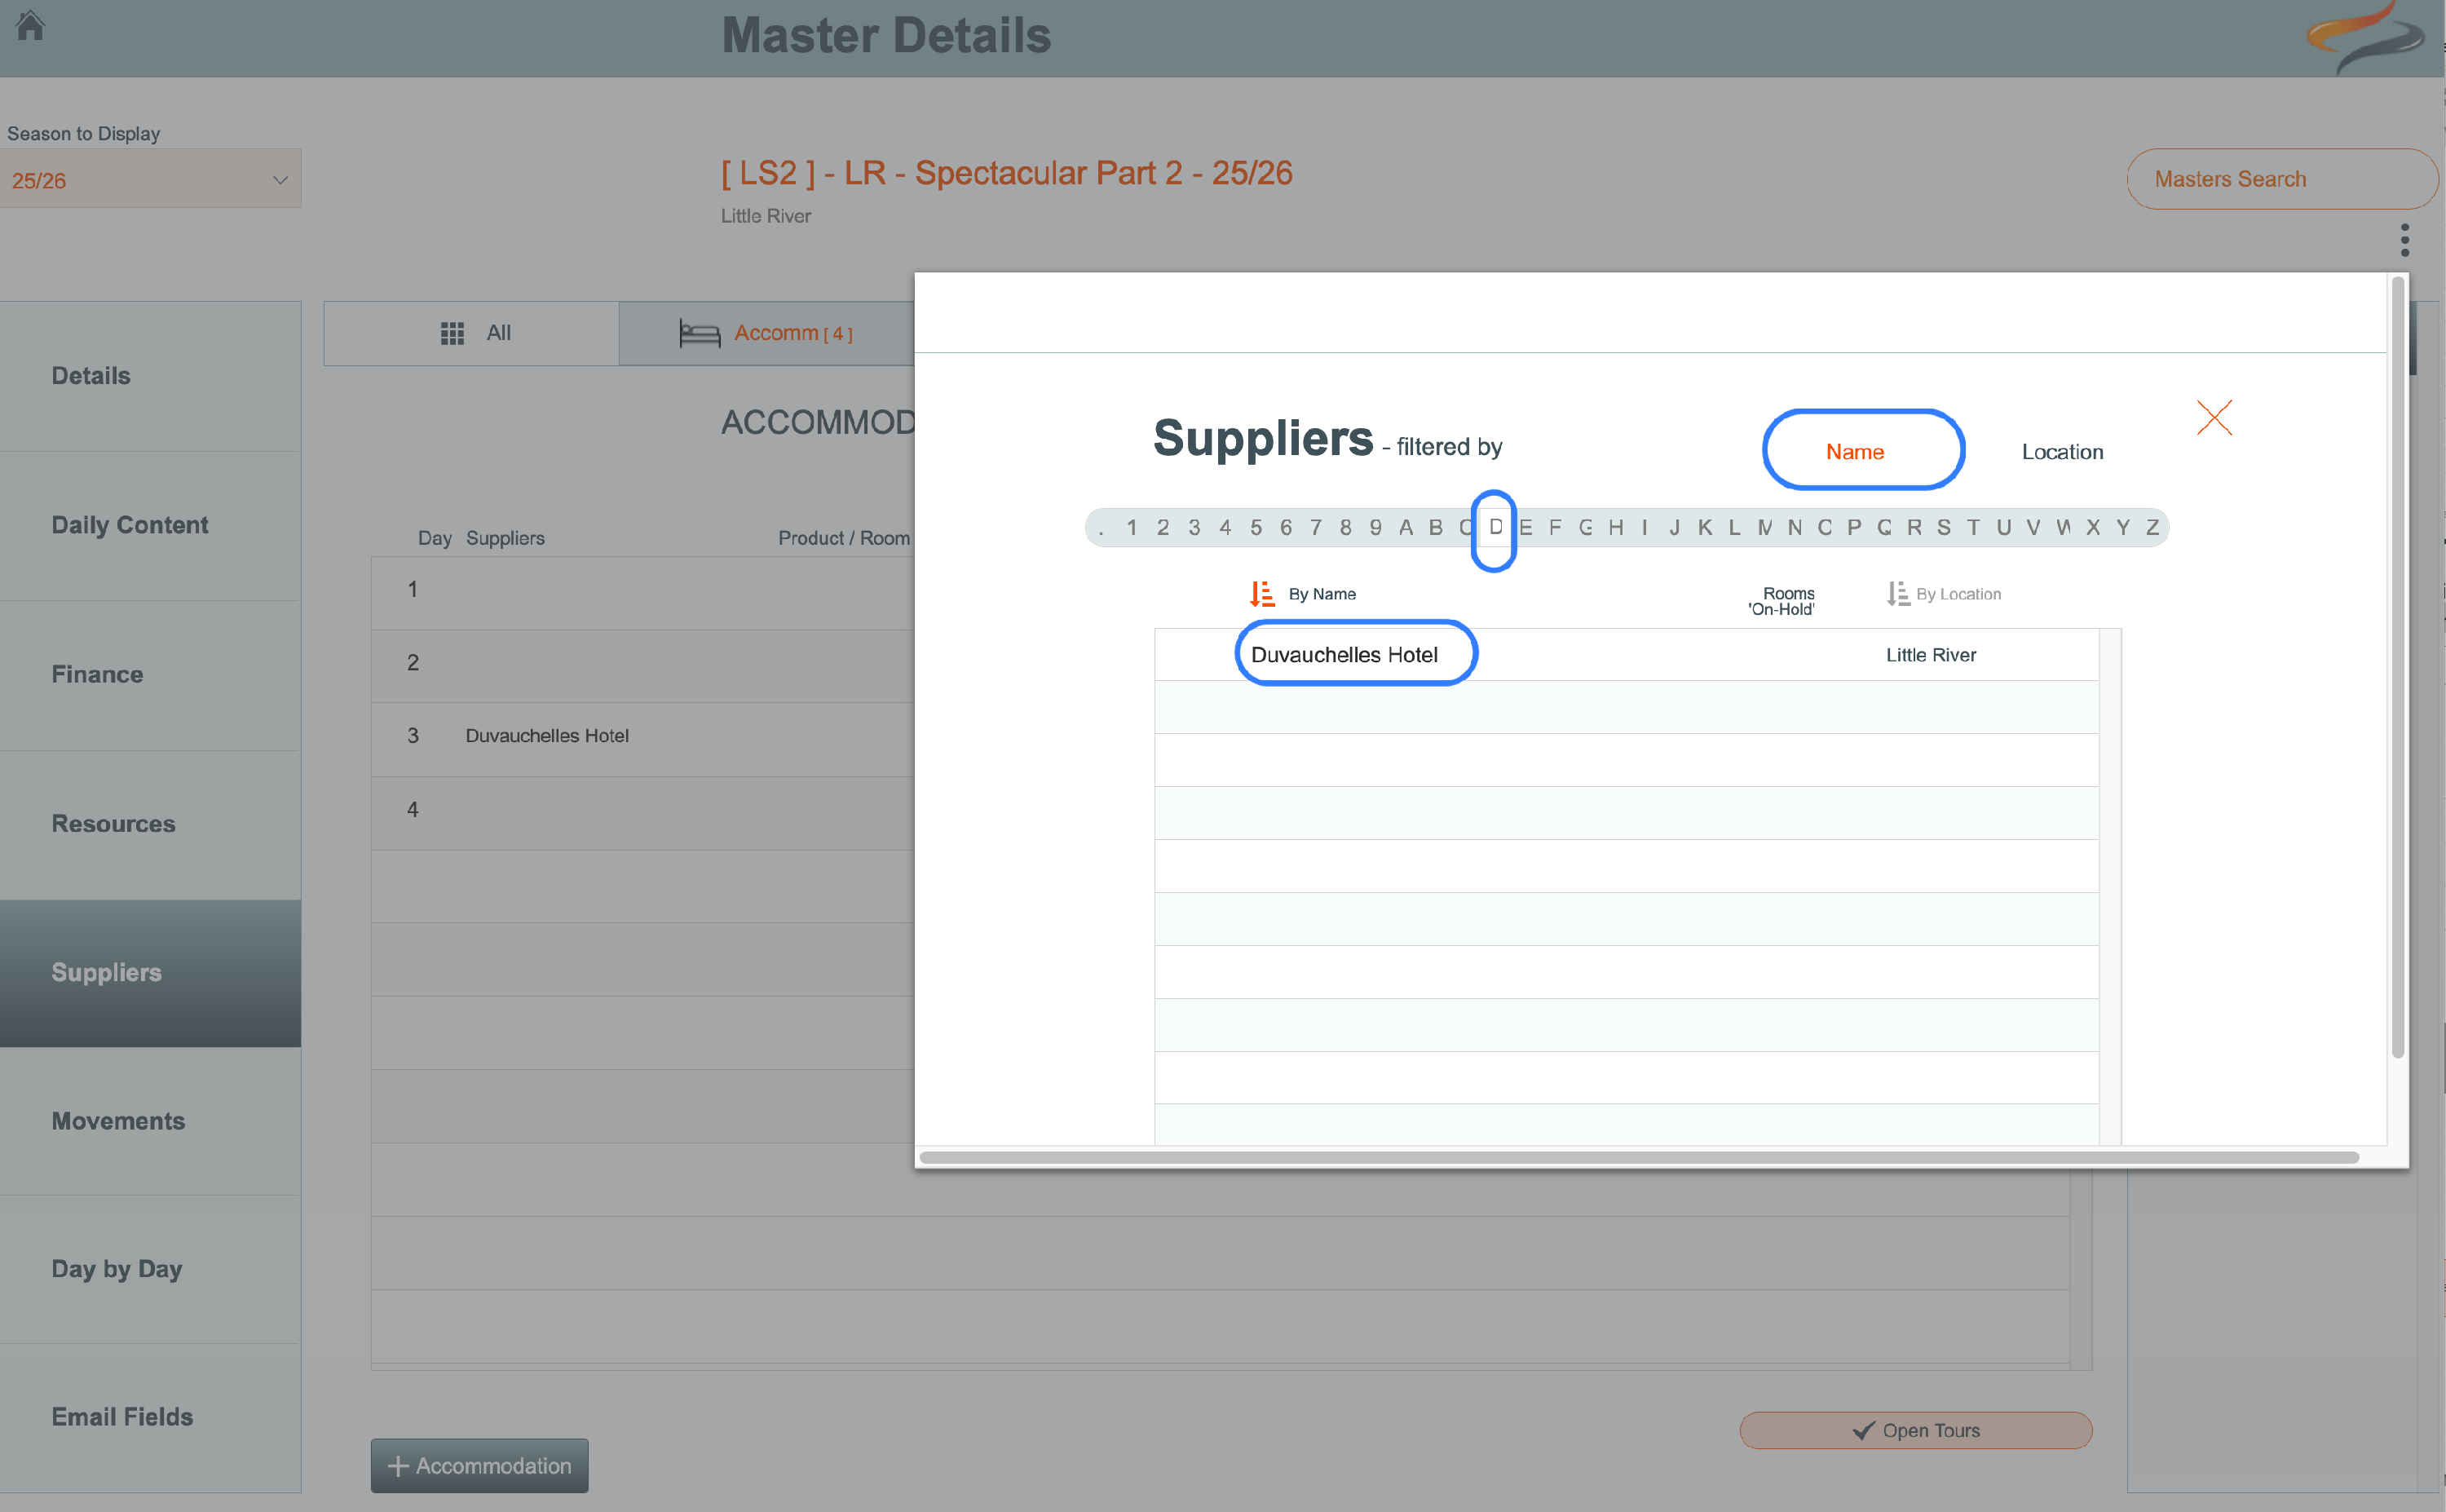Toggle the Open Tours checkmark button
Screen dimensions: 2446x1512
[x=1914, y=1430]
